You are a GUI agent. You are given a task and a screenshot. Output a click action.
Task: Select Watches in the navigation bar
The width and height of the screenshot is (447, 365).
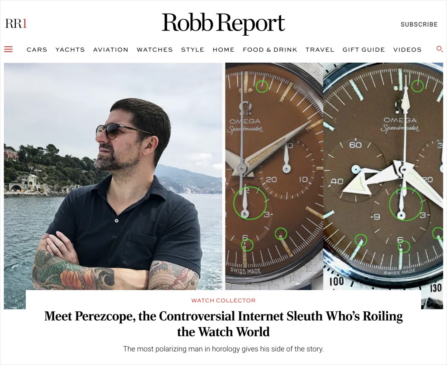click(x=155, y=50)
